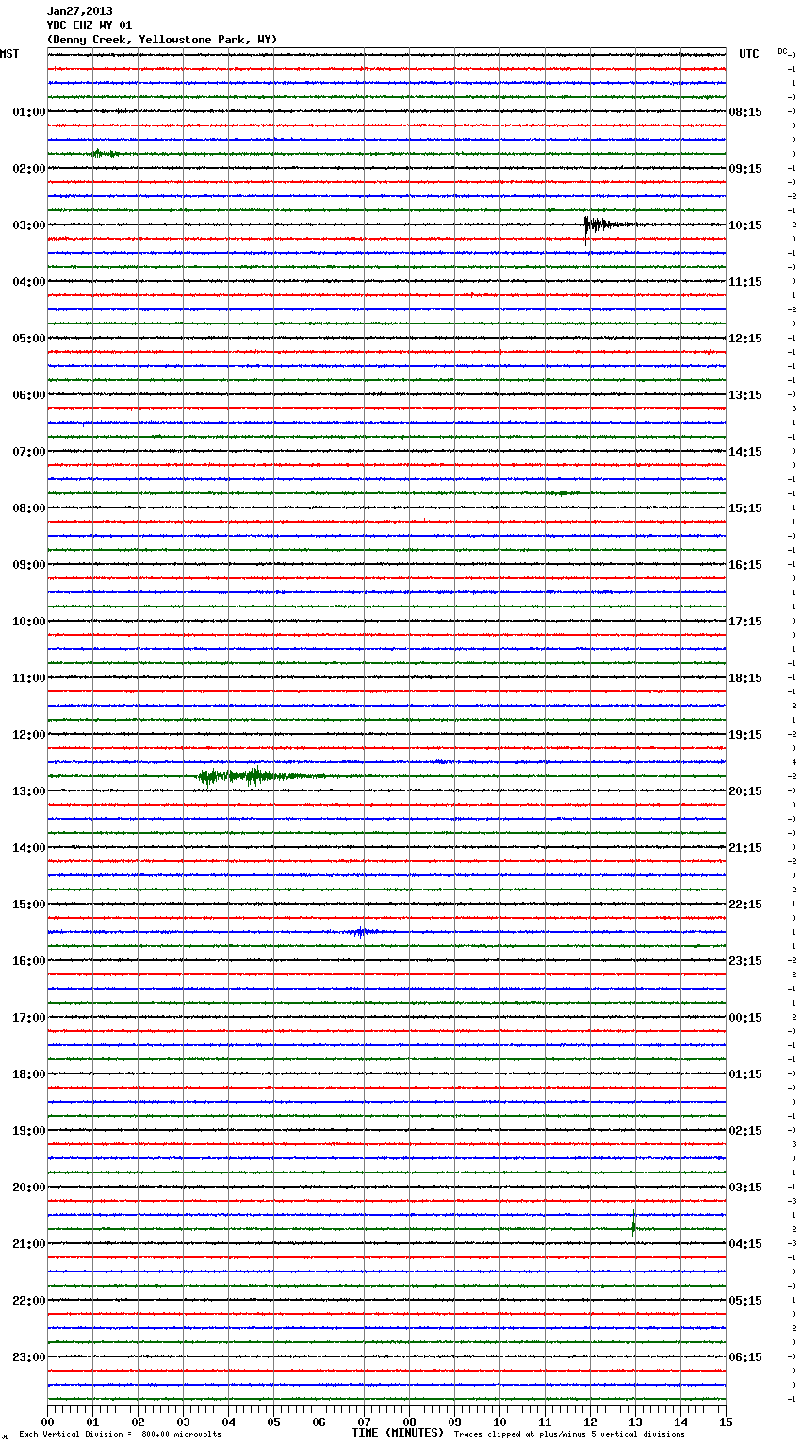The image size is (801, 1447).
Task: Click the blue event on the 15:30 trace
Action: tap(362, 932)
